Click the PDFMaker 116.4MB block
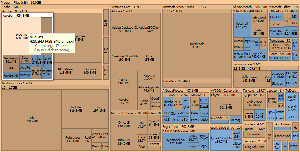 click(65, 71)
